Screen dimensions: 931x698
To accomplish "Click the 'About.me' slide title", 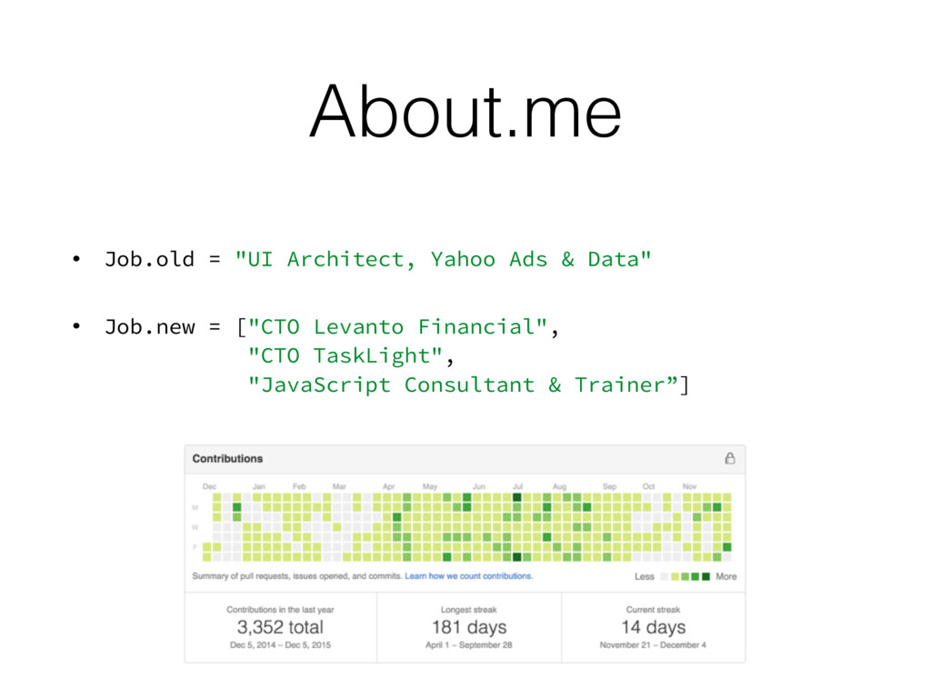I will [x=465, y=111].
